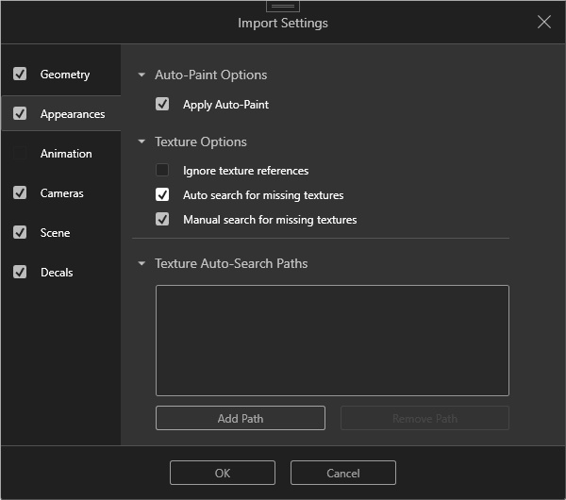
Task: Enable Ignore texture references
Action: point(162,171)
